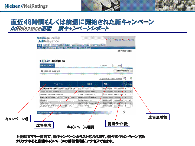Click the チャネル数 column header

point(125,84)
